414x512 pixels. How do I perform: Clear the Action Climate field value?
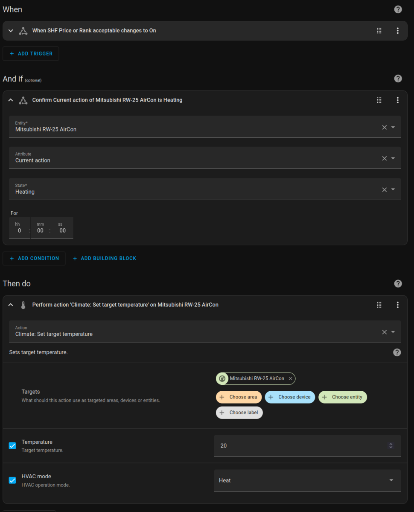pyautogui.click(x=384, y=332)
